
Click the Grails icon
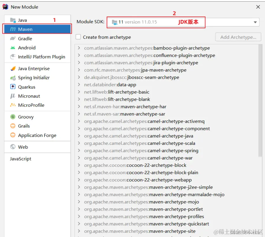pos(13,126)
